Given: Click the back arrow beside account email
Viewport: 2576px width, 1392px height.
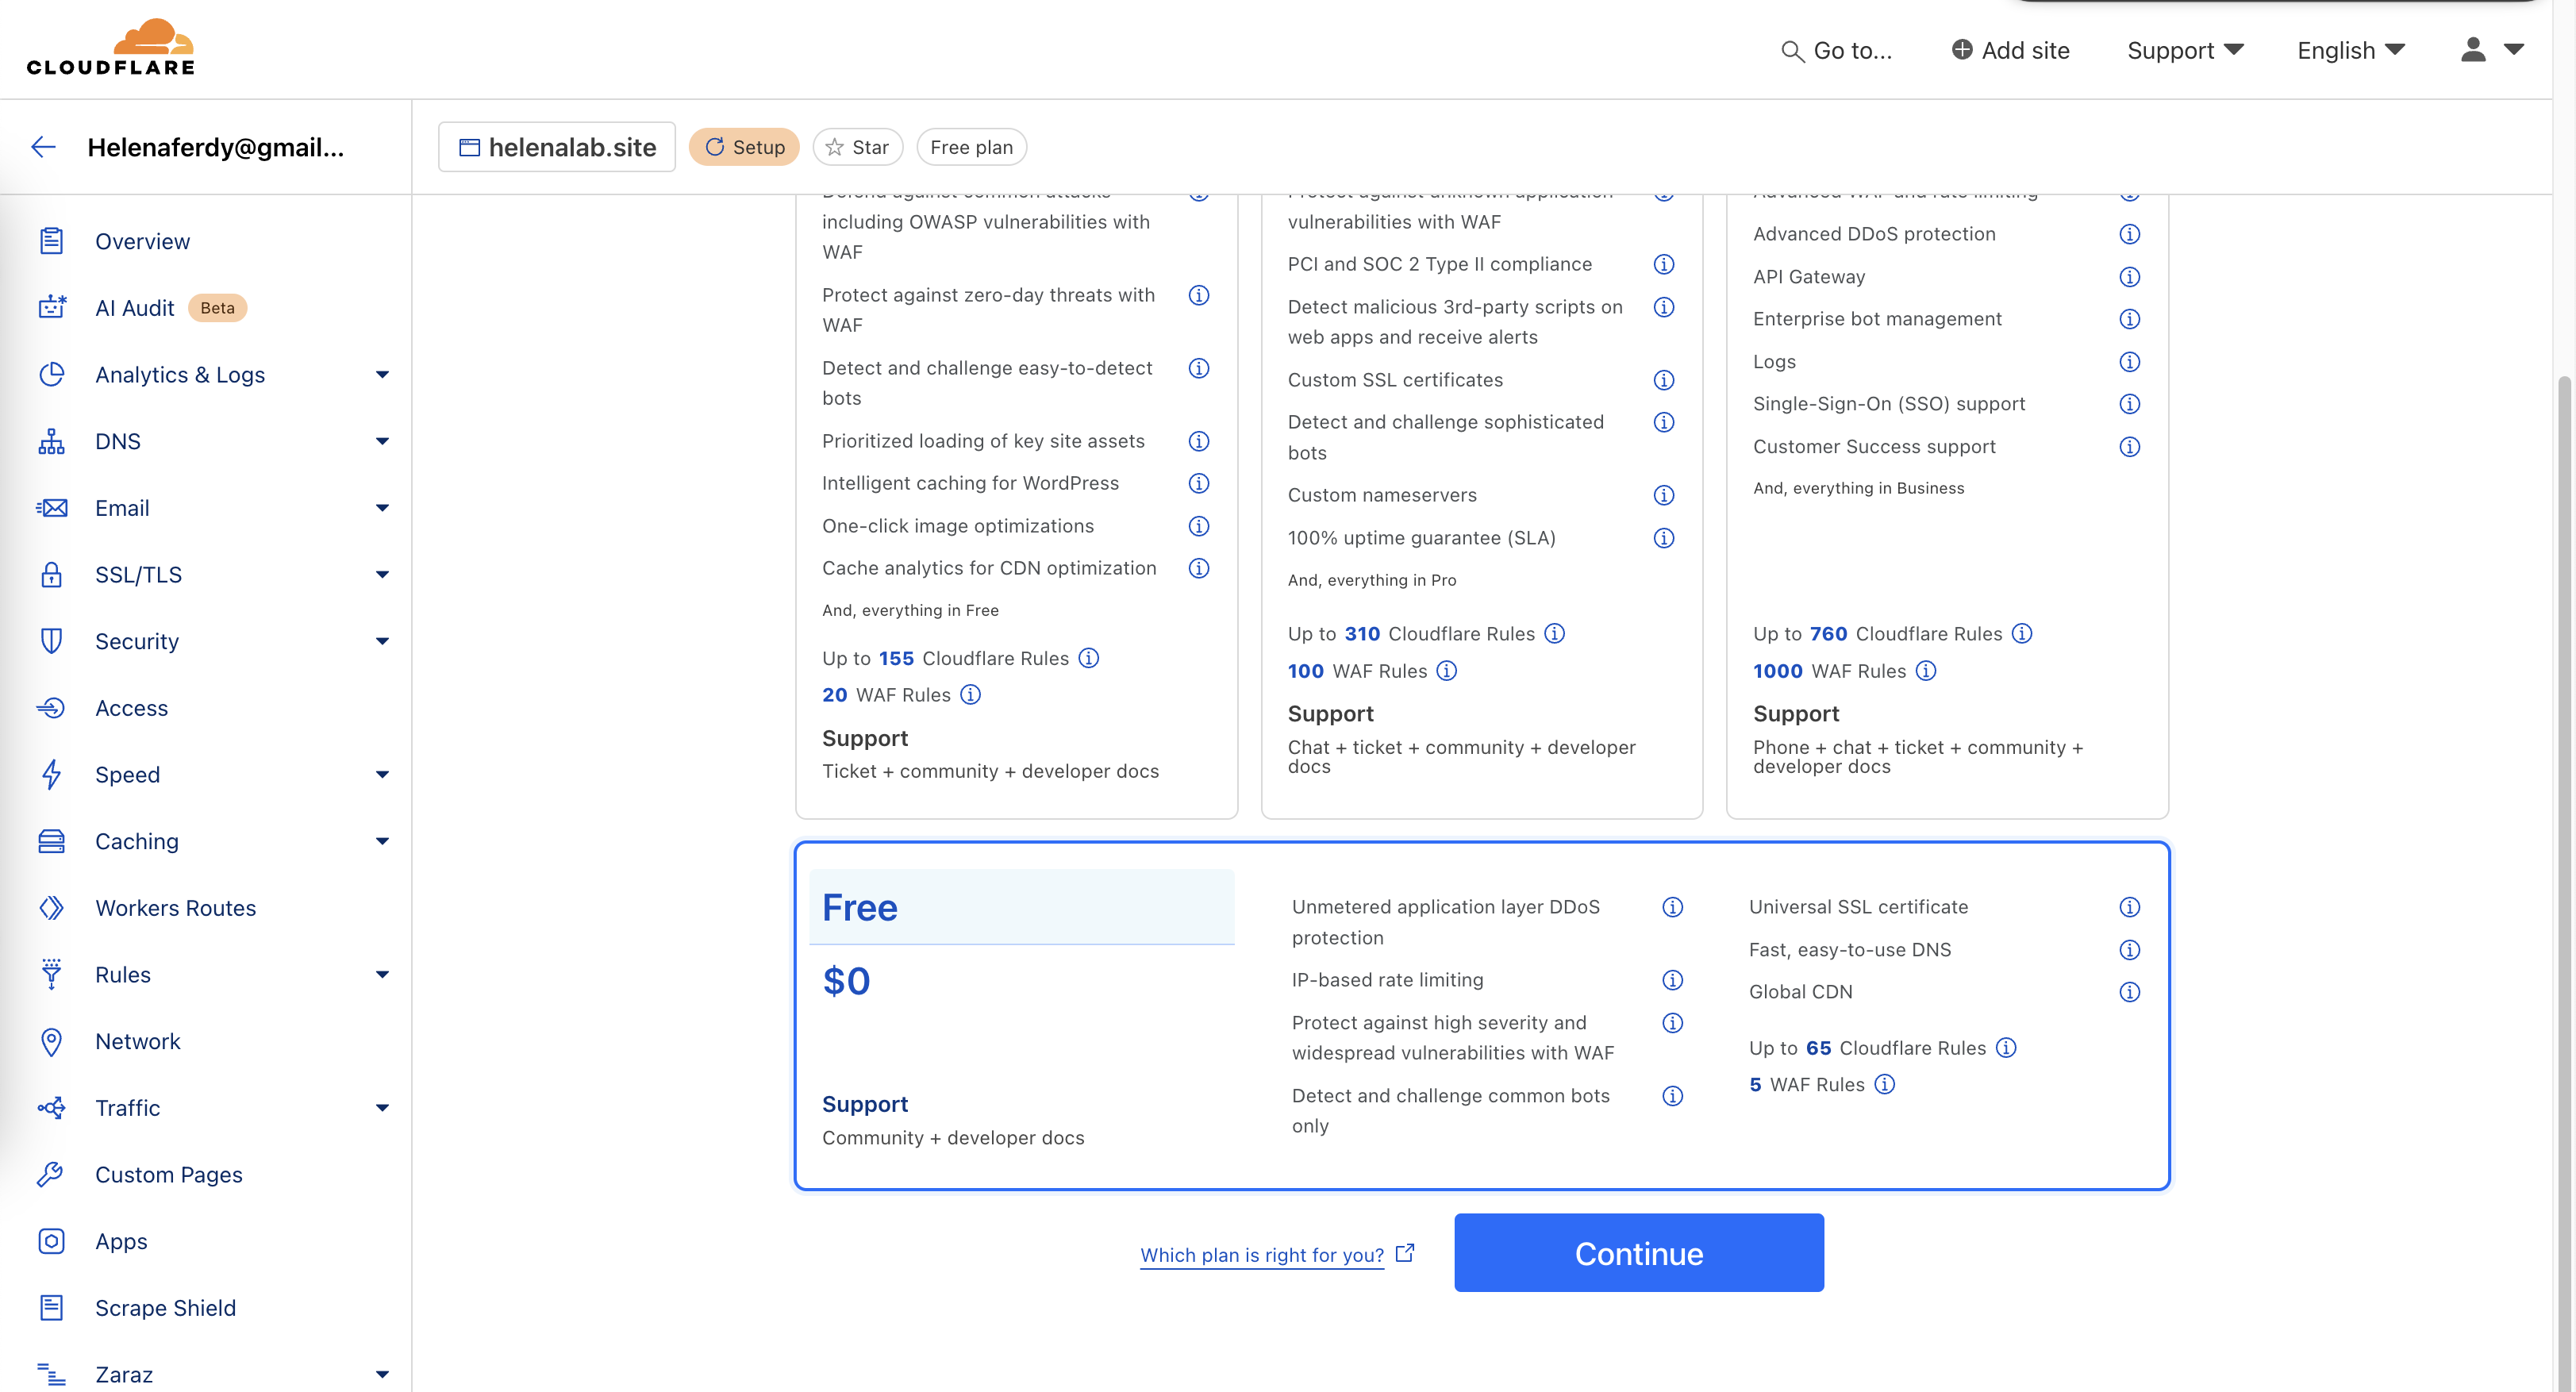Looking at the screenshot, I should (43, 147).
